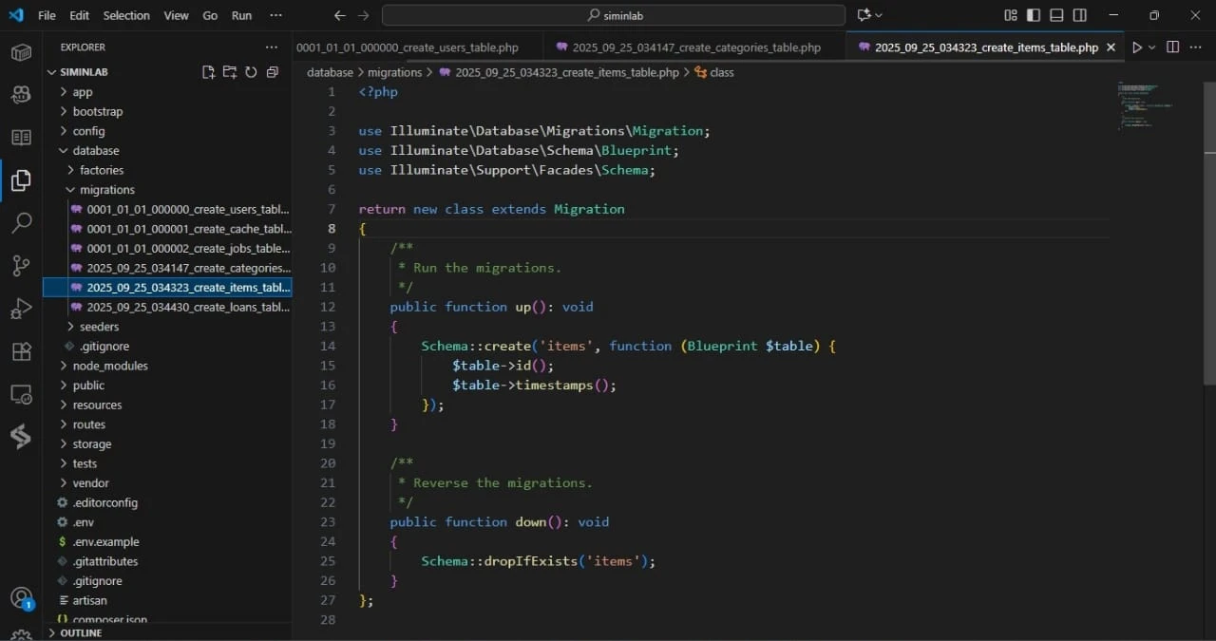1216x641 pixels.
Task: Open the Run button dropdown arrow
Action: (x=1152, y=47)
